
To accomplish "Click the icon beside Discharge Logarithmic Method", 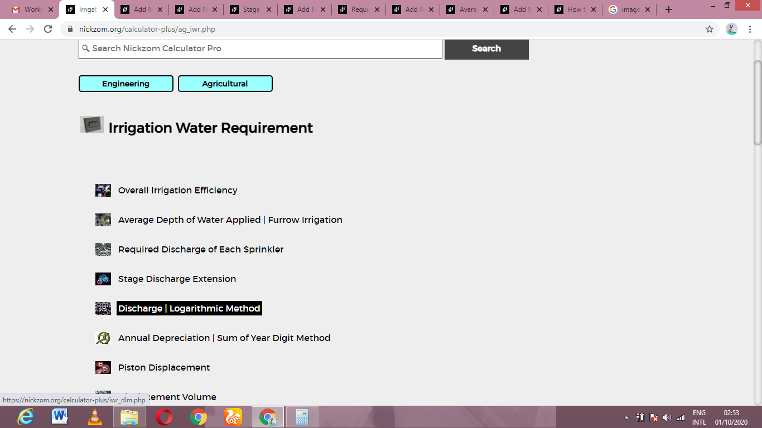I will (x=103, y=309).
